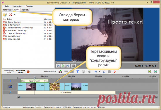Click the split clip film icon
This screenshot has width=161, height=110.
60,71
